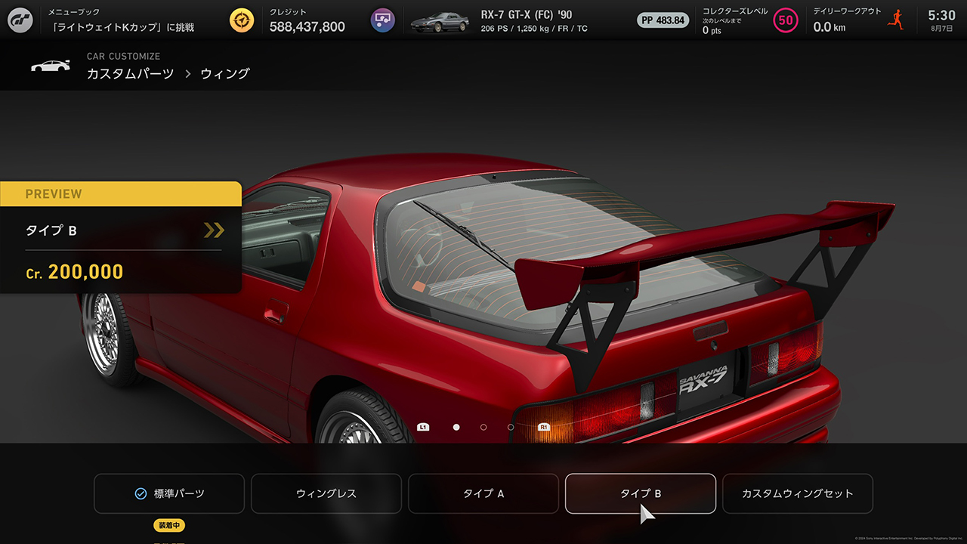The height and width of the screenshot is (544, 967).
Task: Click the カスタムパーツ breadcrumb
Action: (x=130, y=74)
